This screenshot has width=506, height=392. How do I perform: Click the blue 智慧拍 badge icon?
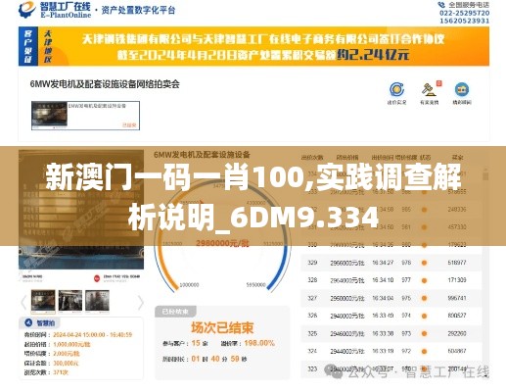point(28,322)
